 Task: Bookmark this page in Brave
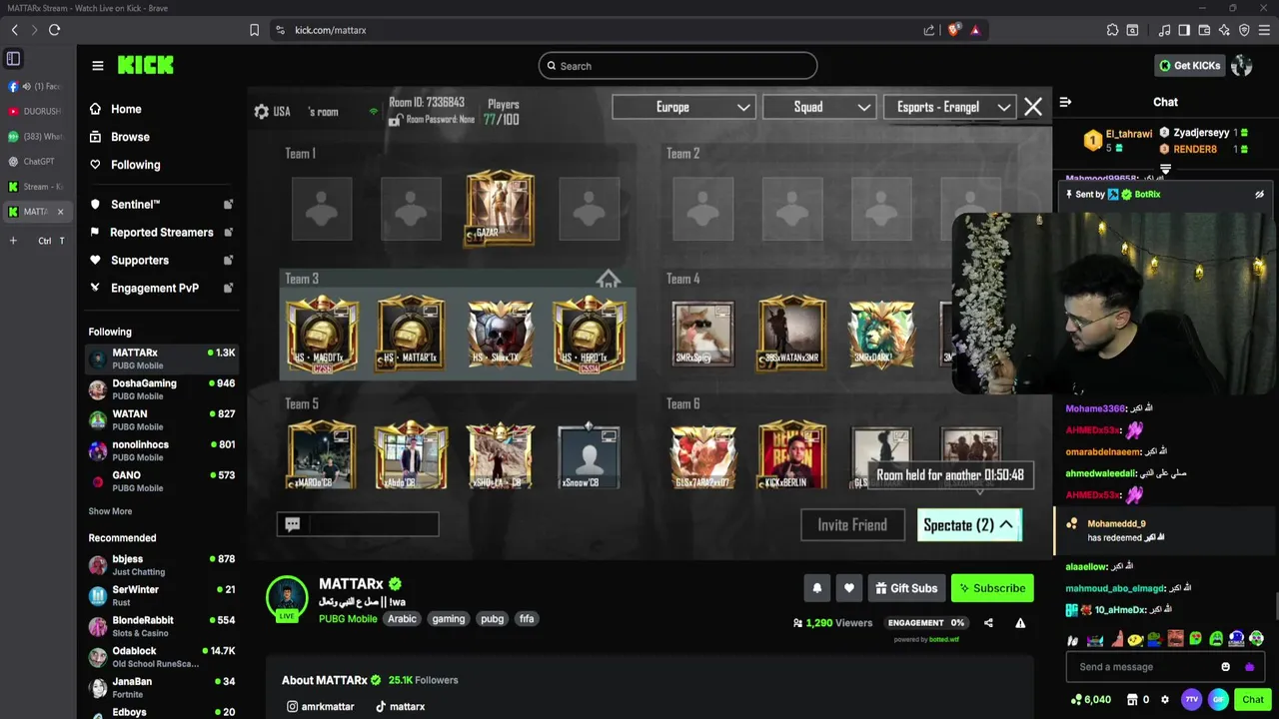[x=255, y=30]
